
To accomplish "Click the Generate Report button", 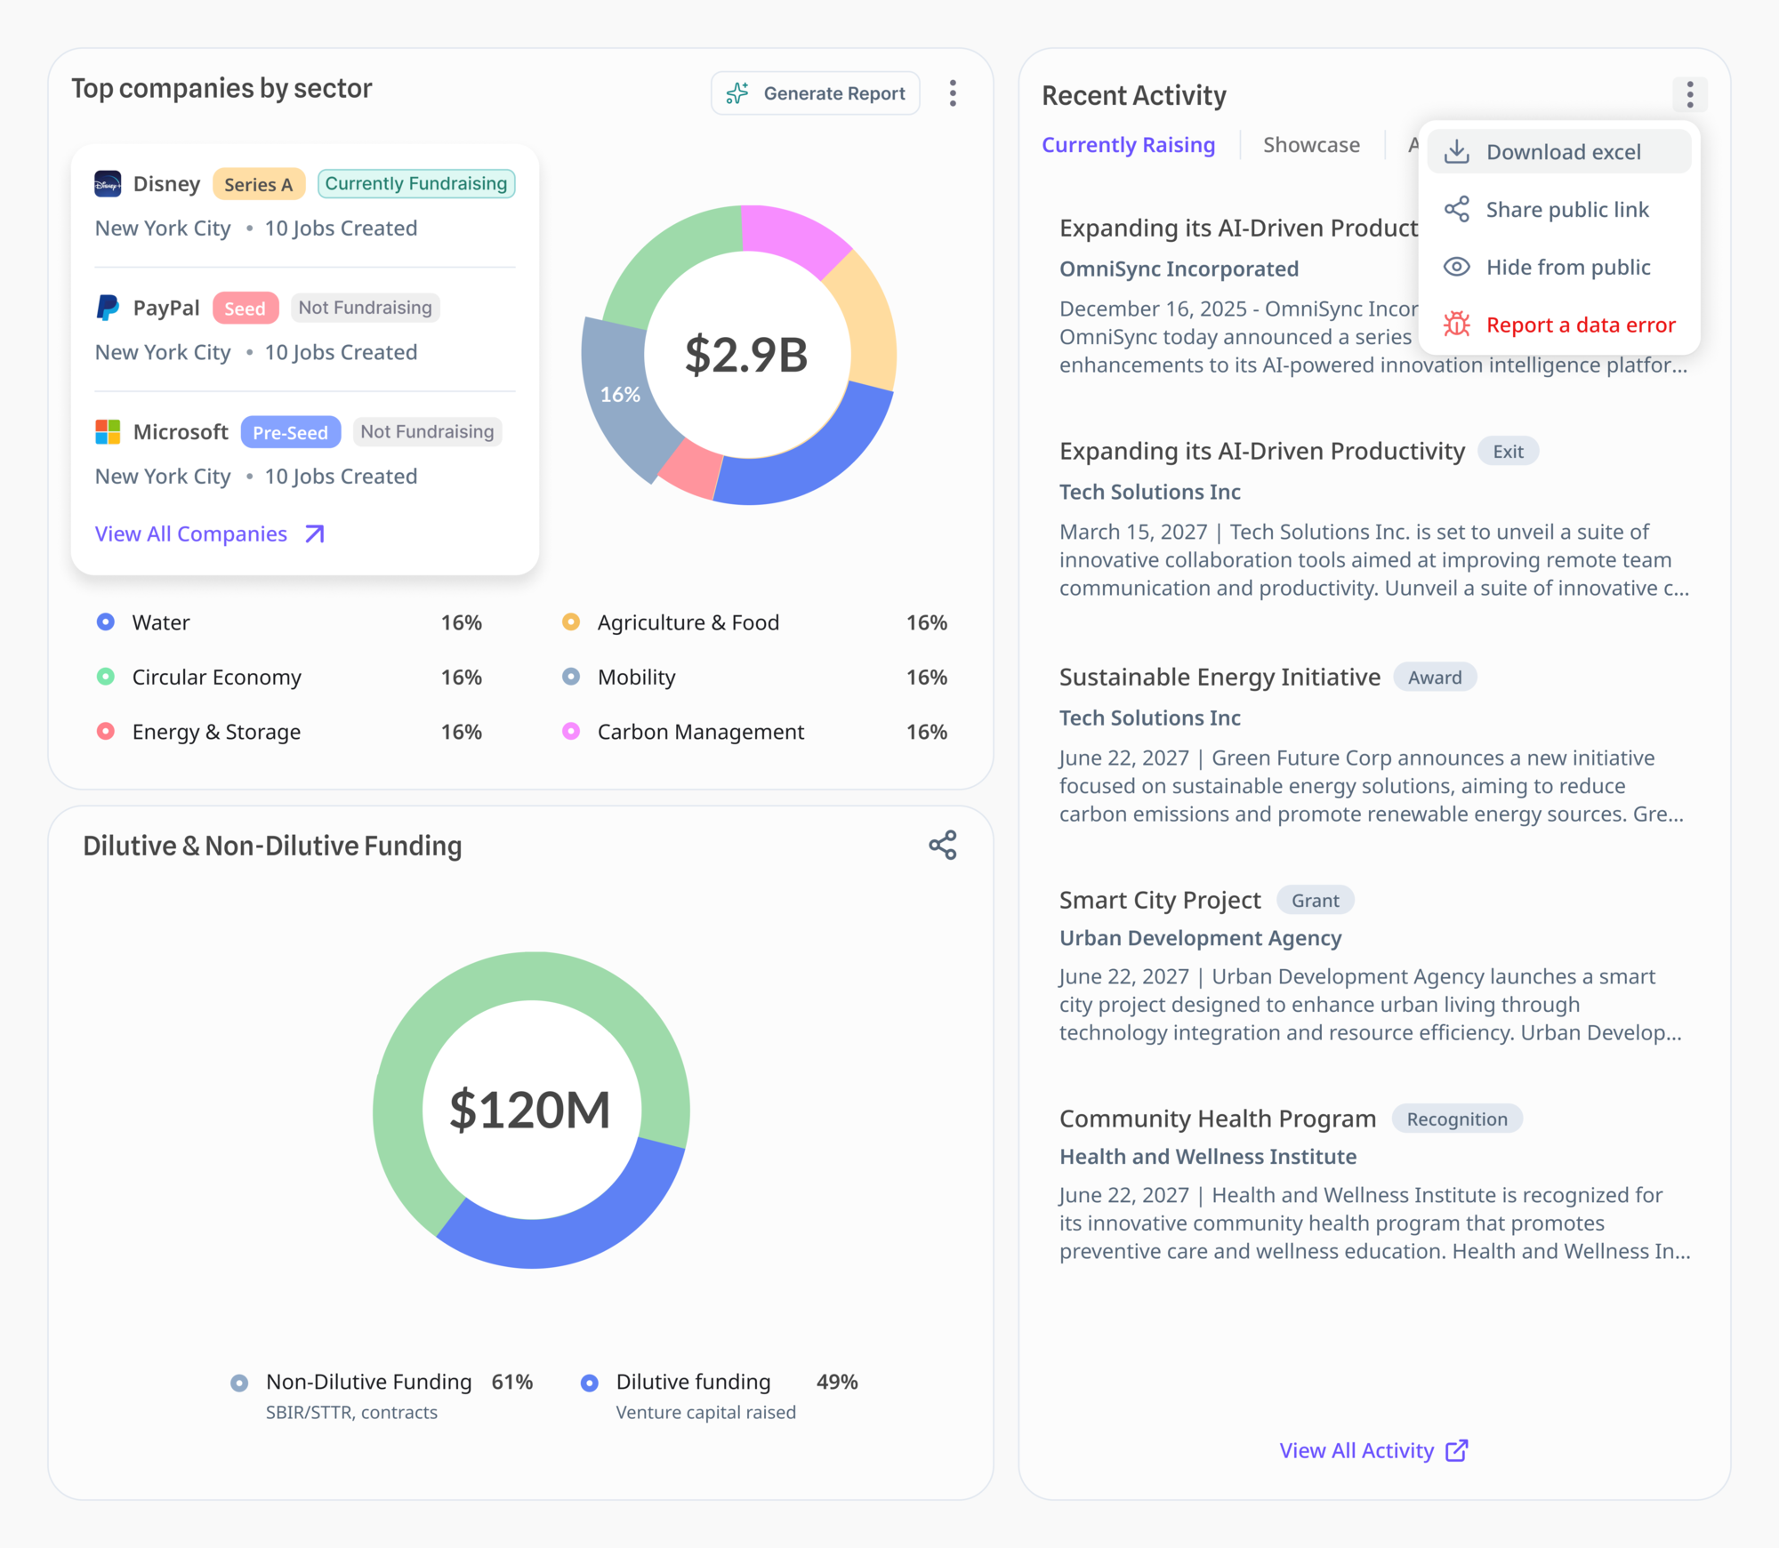I will [815, 93].
